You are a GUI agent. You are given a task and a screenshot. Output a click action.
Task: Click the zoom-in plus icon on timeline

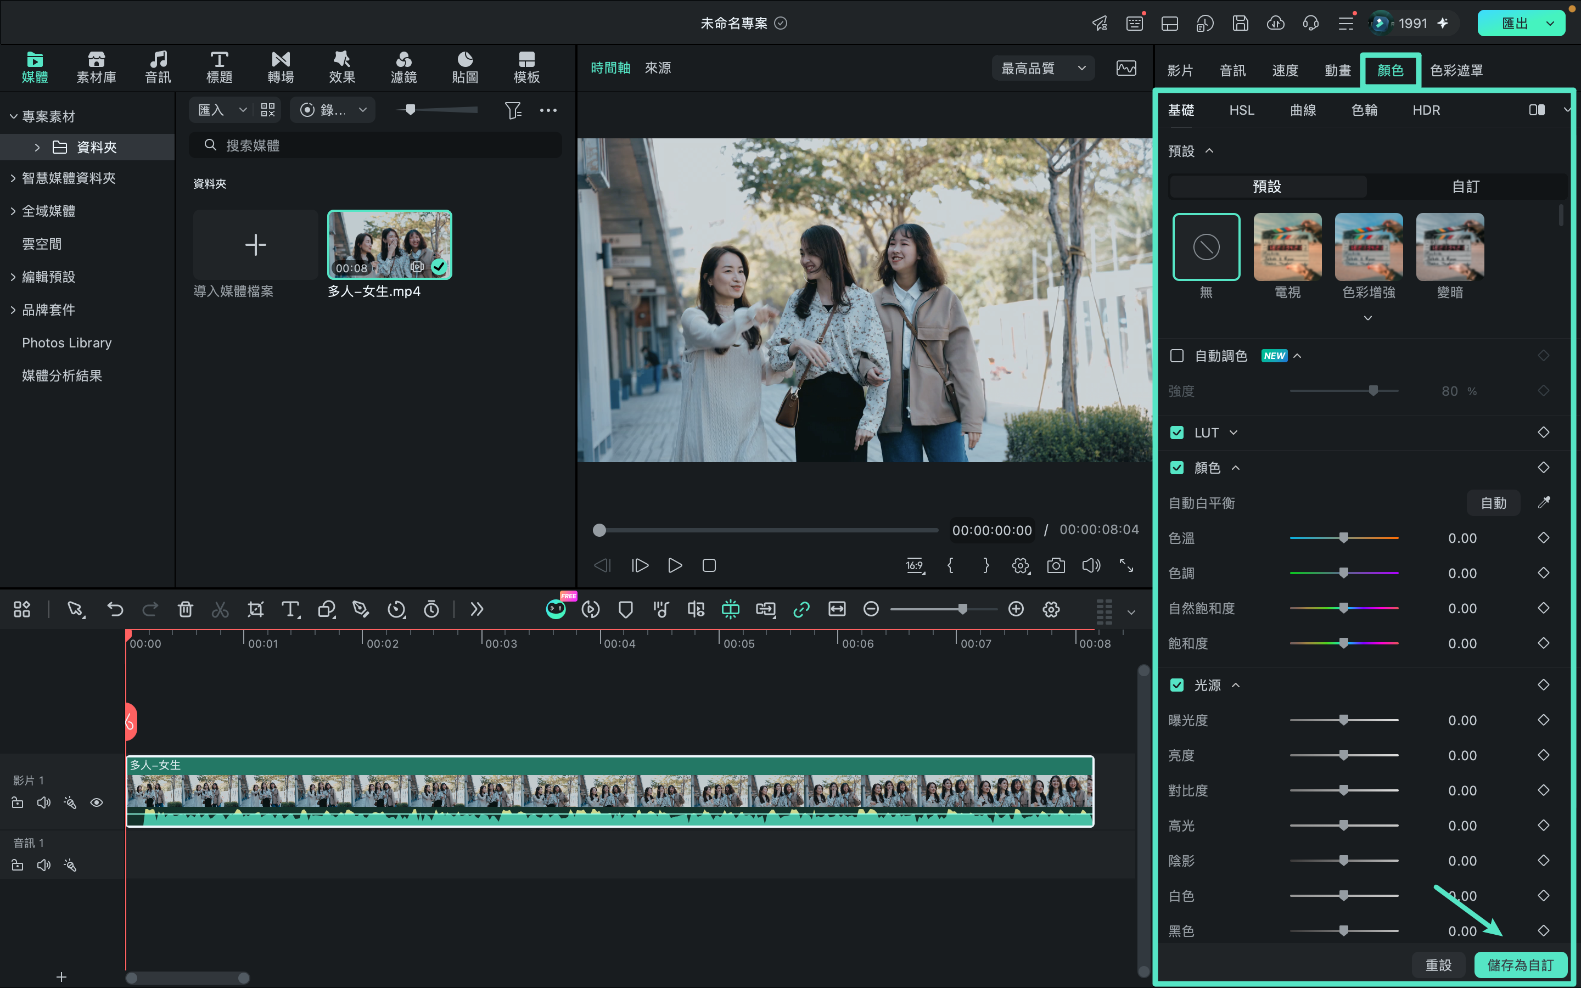click(1016, 609)
